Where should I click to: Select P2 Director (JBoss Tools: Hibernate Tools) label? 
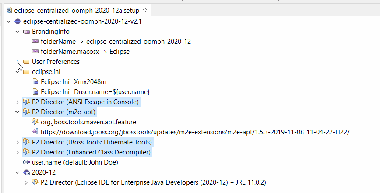[x=92, y=142]
